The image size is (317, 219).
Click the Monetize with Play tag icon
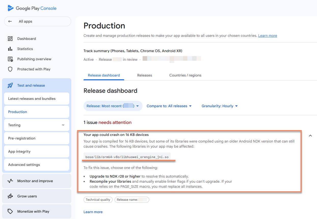click(10, 211)
